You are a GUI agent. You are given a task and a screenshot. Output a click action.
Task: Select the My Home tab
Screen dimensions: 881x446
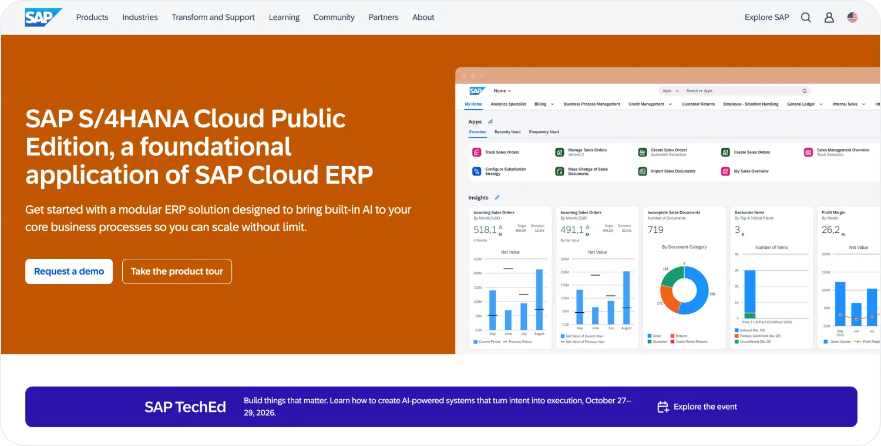click(x=473, y=104)
